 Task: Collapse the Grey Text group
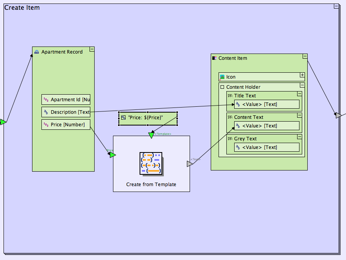coord(299,137)
